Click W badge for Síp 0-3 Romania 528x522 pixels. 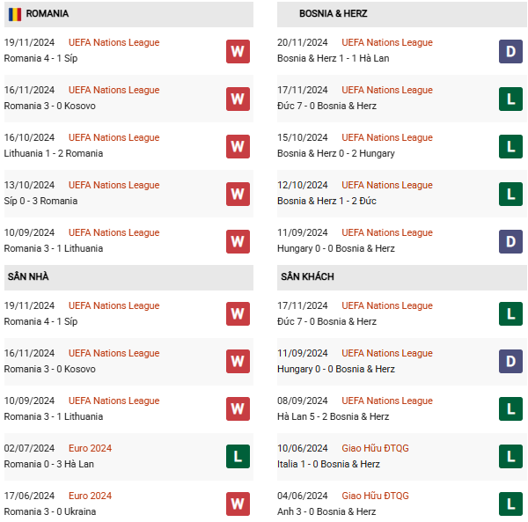point(238,194)
